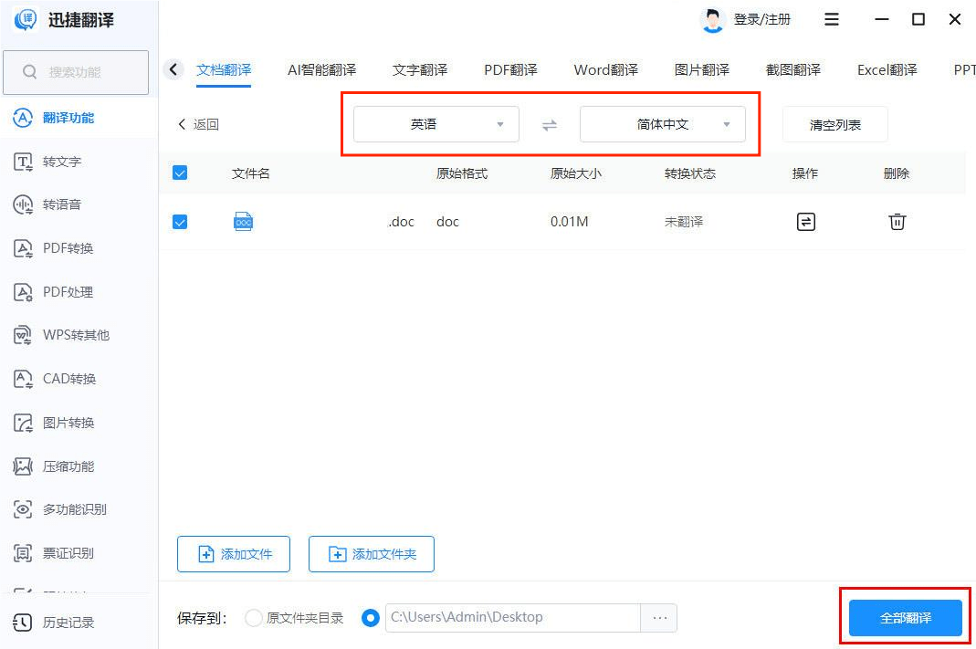Image resolution: width=976 pixels, height=649 pixels.
Task: Click the translate action icon in the doc row
Action: tap(806, 222)
